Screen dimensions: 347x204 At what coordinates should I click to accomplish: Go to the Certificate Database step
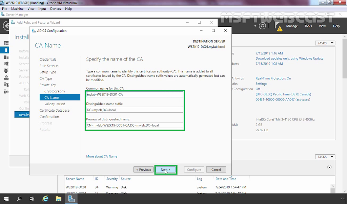(x=55, y=110)
